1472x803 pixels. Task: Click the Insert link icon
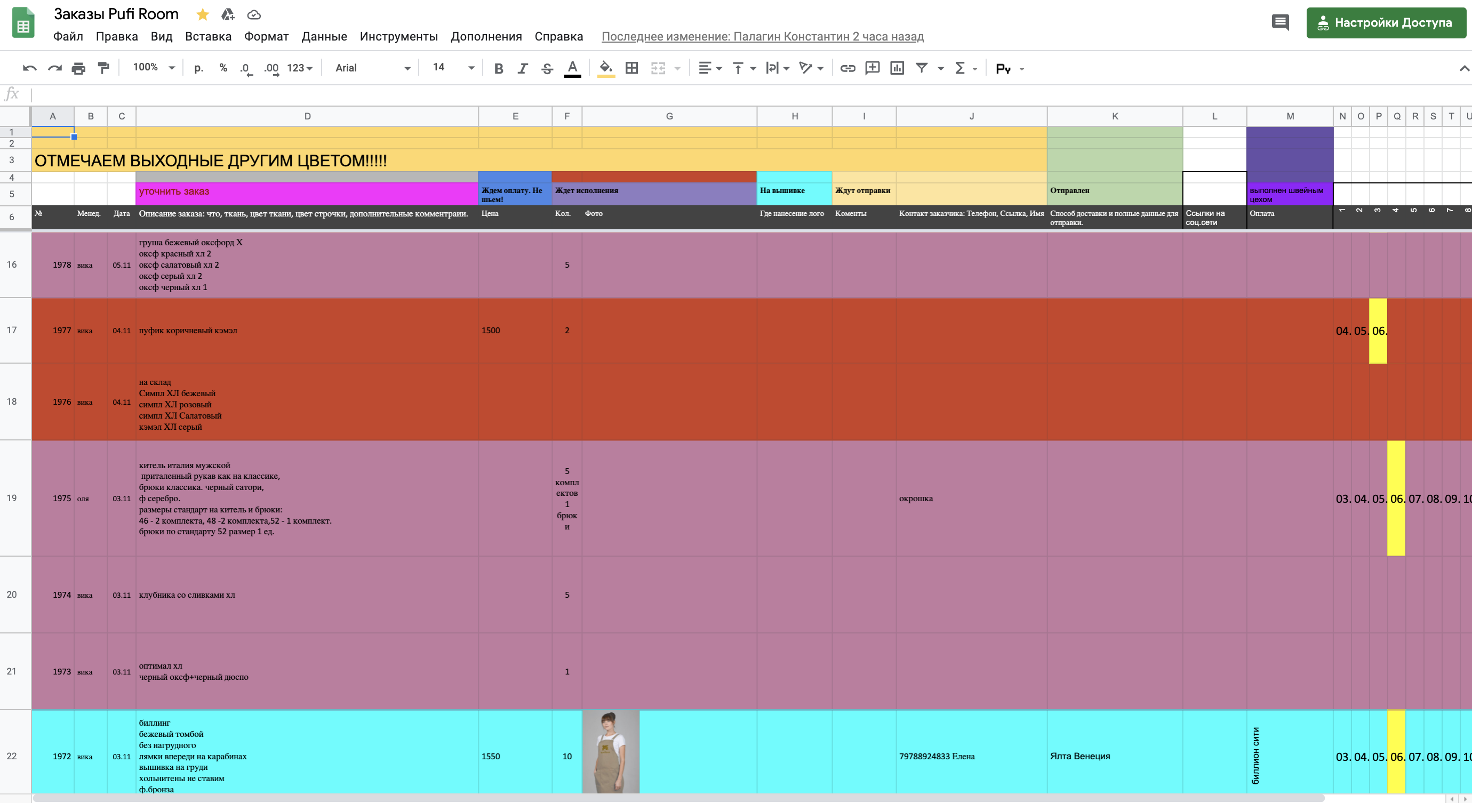tap(847, 68)
